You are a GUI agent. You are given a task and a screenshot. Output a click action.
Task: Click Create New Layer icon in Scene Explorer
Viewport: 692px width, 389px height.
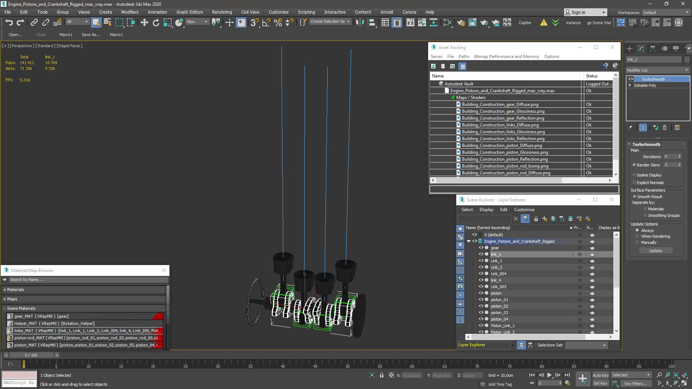coord(545,219)
